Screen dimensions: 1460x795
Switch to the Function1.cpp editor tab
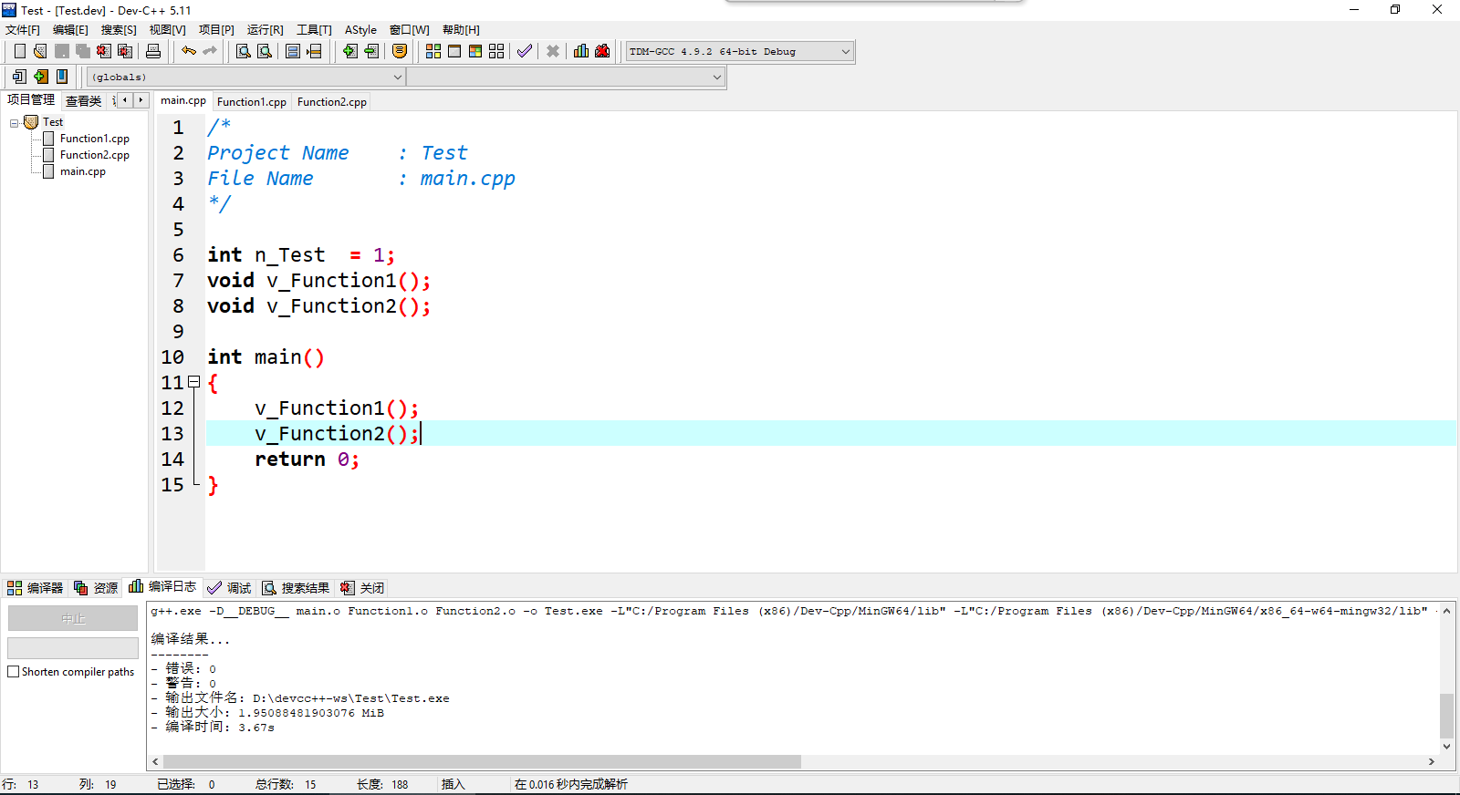(x=252, y=102)
